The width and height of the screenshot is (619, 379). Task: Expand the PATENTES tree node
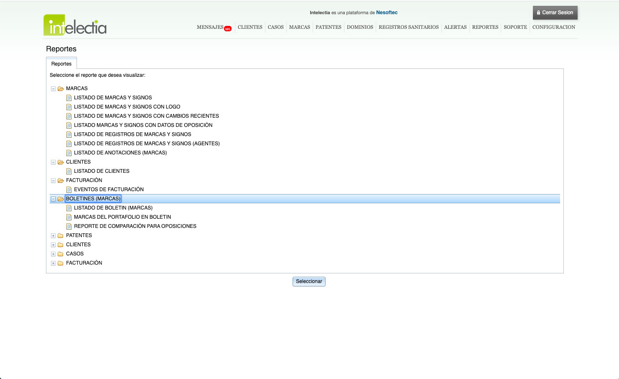coord(53,235)
